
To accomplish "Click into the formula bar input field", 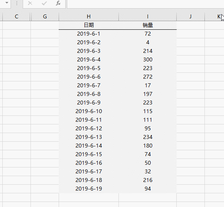I will (x=145, y=4).
